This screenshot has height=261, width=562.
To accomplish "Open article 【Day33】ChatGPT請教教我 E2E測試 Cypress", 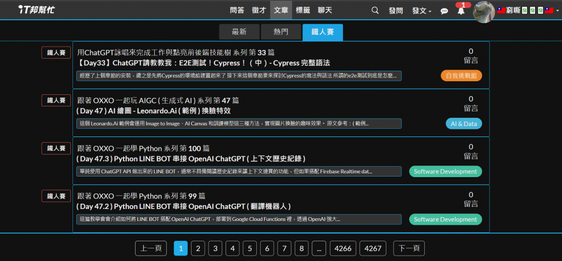I will tap(203, 63).
